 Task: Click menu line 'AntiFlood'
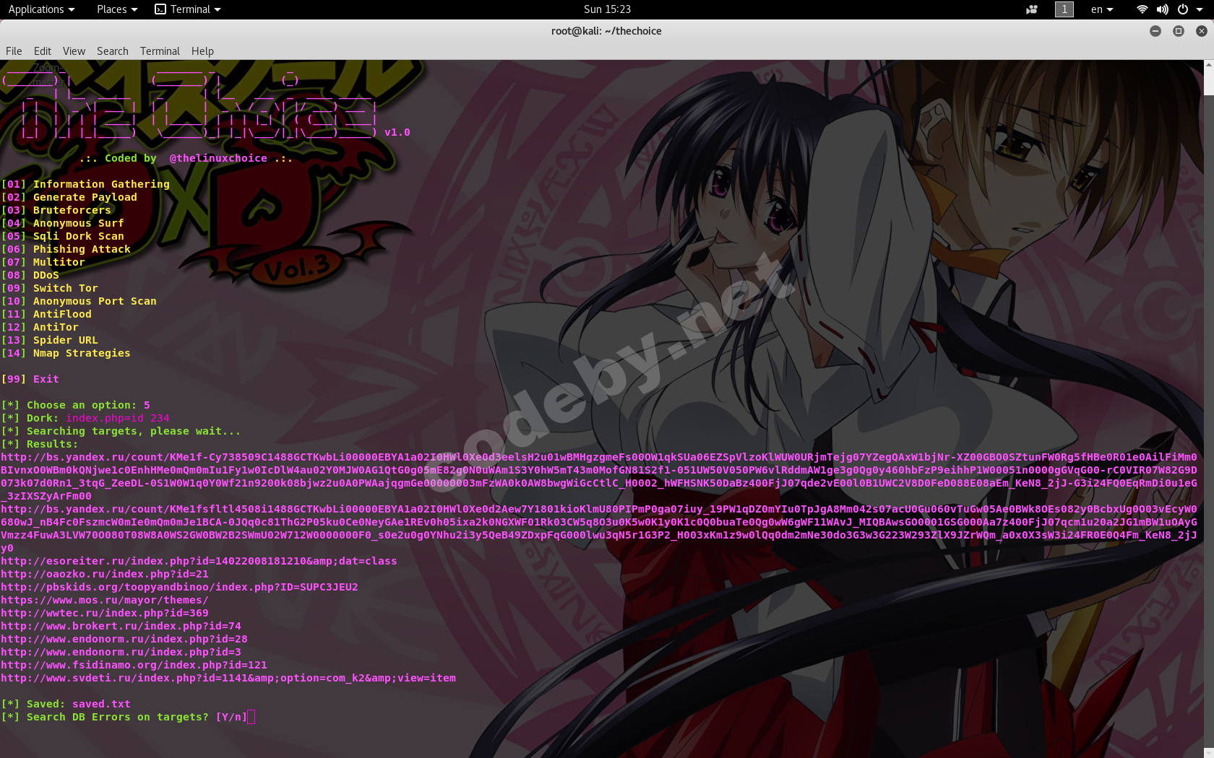pos(46,314)
